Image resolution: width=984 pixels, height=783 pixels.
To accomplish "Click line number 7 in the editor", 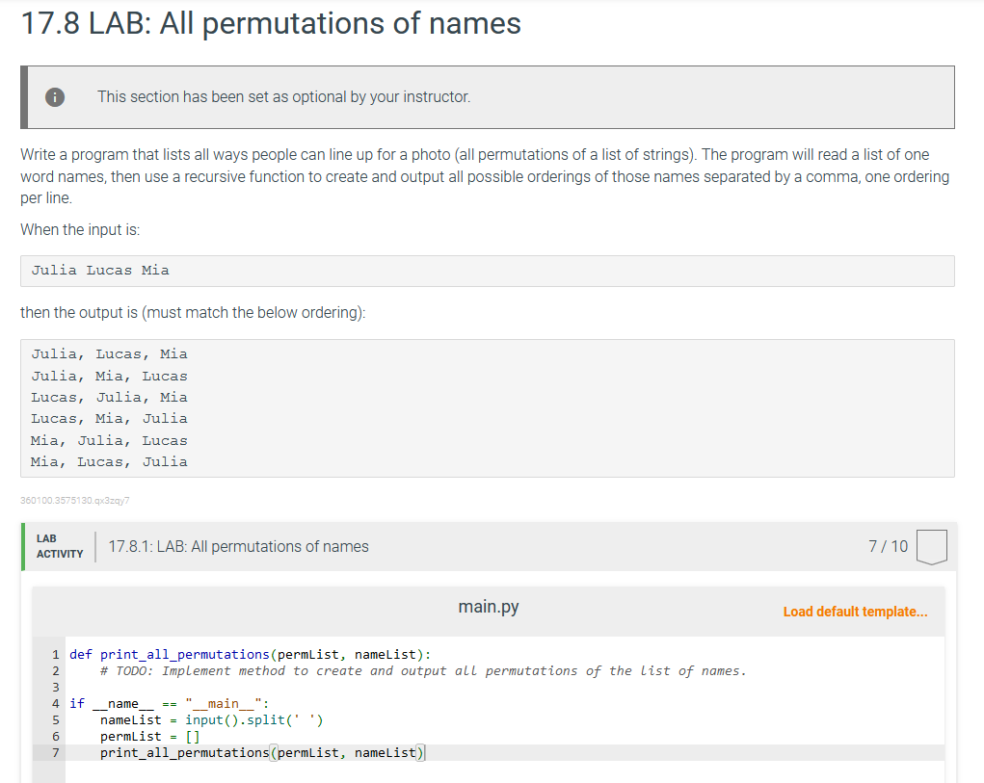I will coord(55,752).
